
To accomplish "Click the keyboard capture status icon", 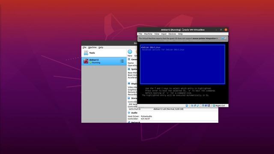I will 214,106.
